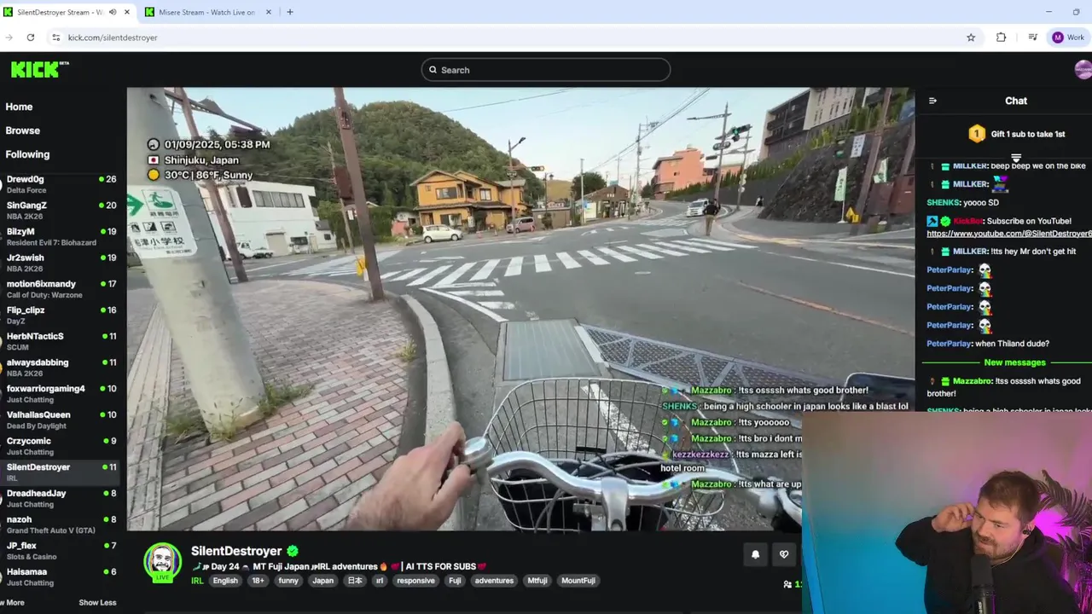The width and height of the screenshot is (1092, 614).
Task: Open Jr2swish channel in sidebar
Action: point(60,263)
